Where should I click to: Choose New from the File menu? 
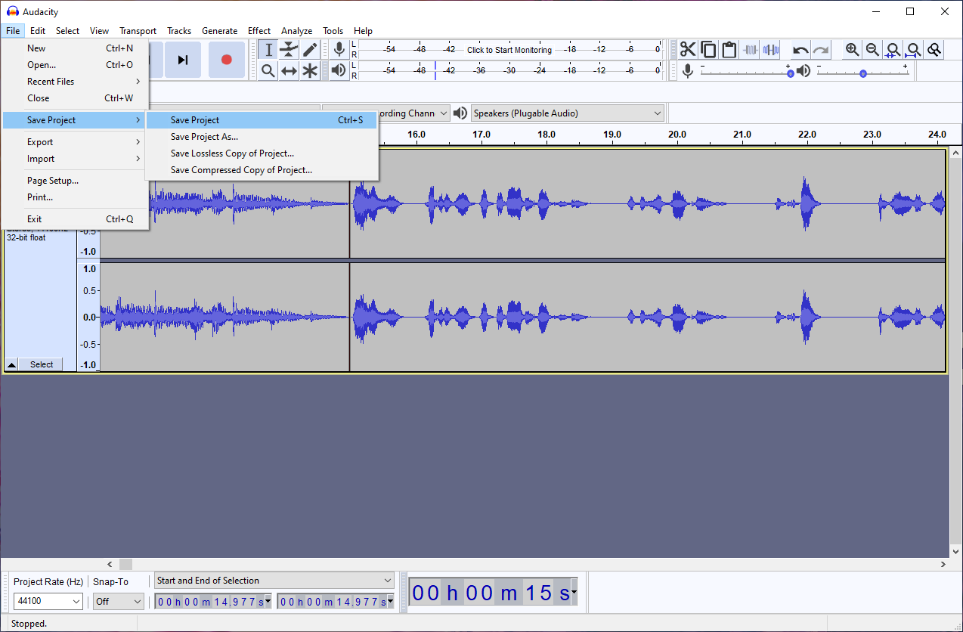click(76, 48)
